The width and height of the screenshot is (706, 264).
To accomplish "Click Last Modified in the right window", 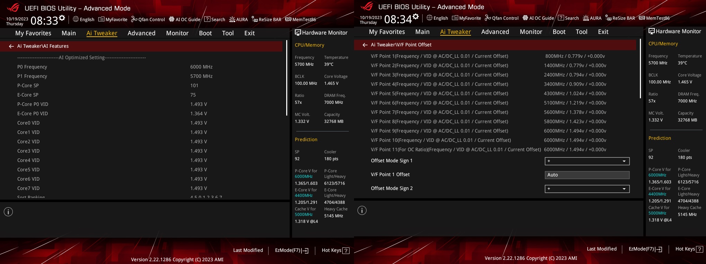I will coord(602,249).
